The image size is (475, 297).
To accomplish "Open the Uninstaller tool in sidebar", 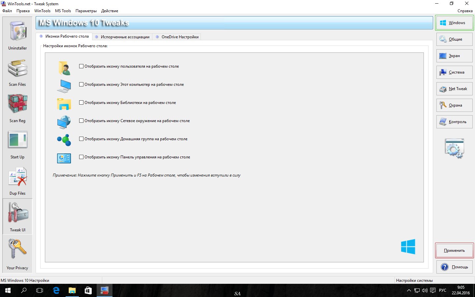I will click(17, 35).
